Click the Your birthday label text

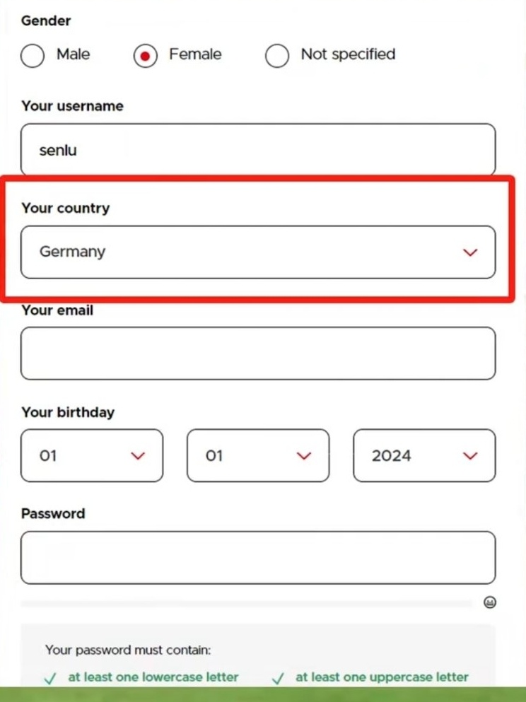[x=68, y=412]
